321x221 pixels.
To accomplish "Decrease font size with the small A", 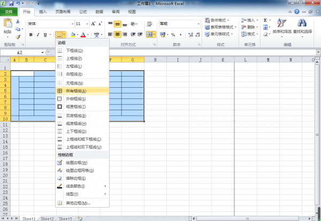I will coord(100,24).
